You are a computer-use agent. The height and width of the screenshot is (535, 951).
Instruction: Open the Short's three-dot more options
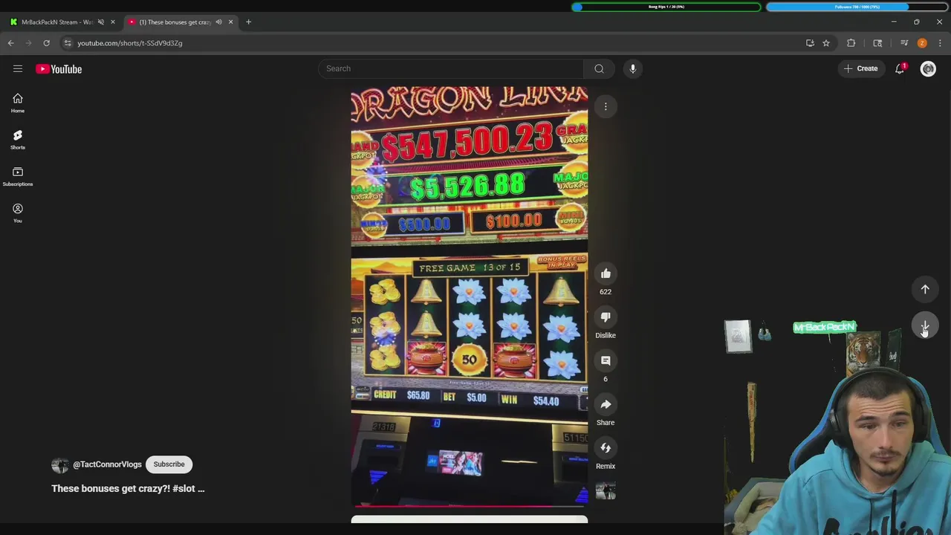pyautogui.click(x=606, y=107)
